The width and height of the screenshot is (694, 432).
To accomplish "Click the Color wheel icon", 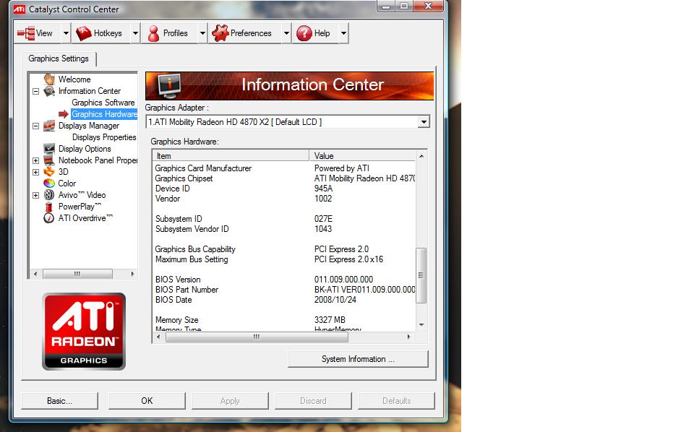I will pos(49,183).
